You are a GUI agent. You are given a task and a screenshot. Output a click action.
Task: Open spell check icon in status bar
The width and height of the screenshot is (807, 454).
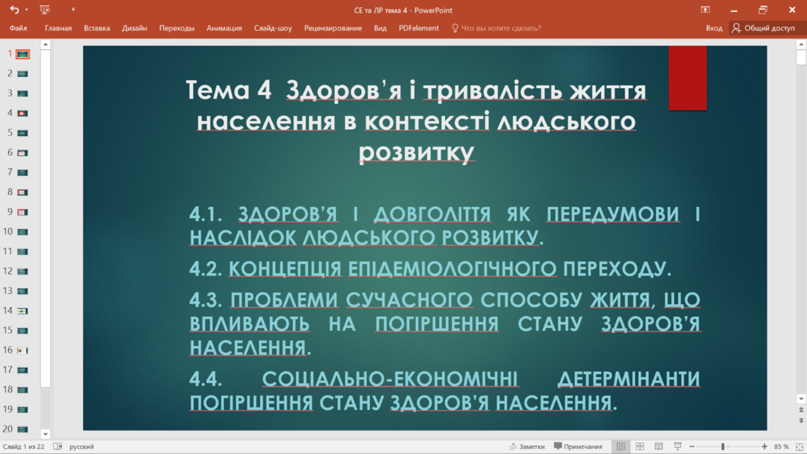point(58,447)
